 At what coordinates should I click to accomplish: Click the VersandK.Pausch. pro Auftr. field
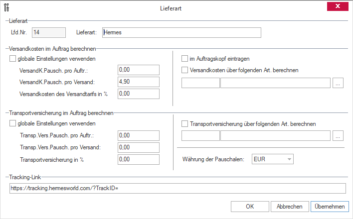[x=139, y=70]
